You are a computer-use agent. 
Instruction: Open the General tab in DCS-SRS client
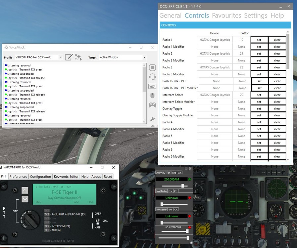click(170, 15)
